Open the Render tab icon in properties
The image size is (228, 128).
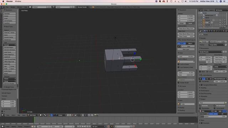tap(205, 31)
